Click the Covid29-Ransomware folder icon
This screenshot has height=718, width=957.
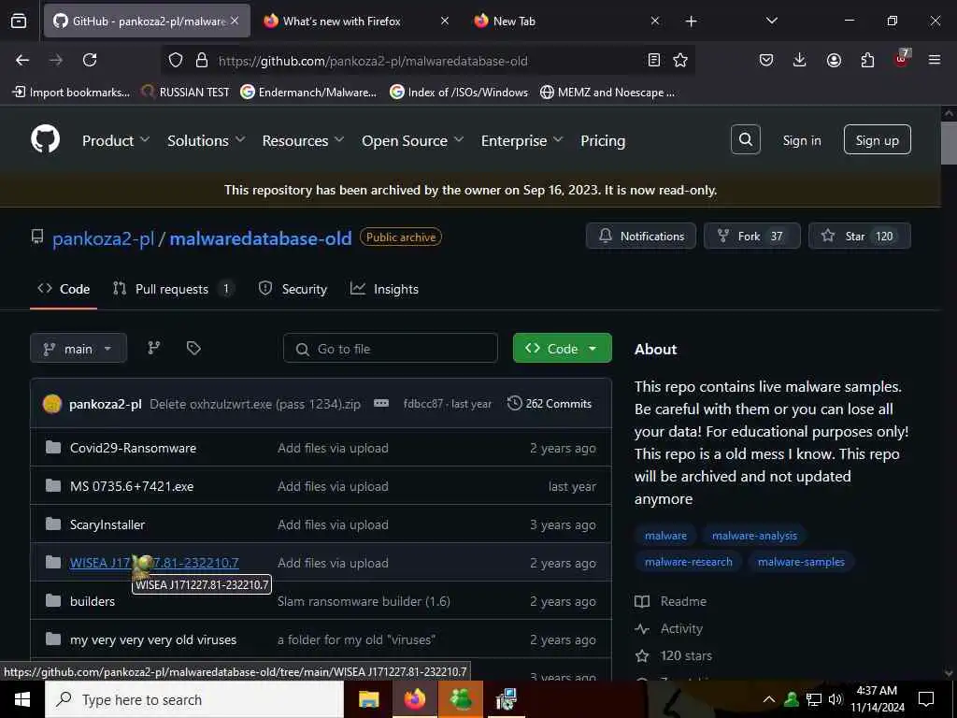coord(53,448)
